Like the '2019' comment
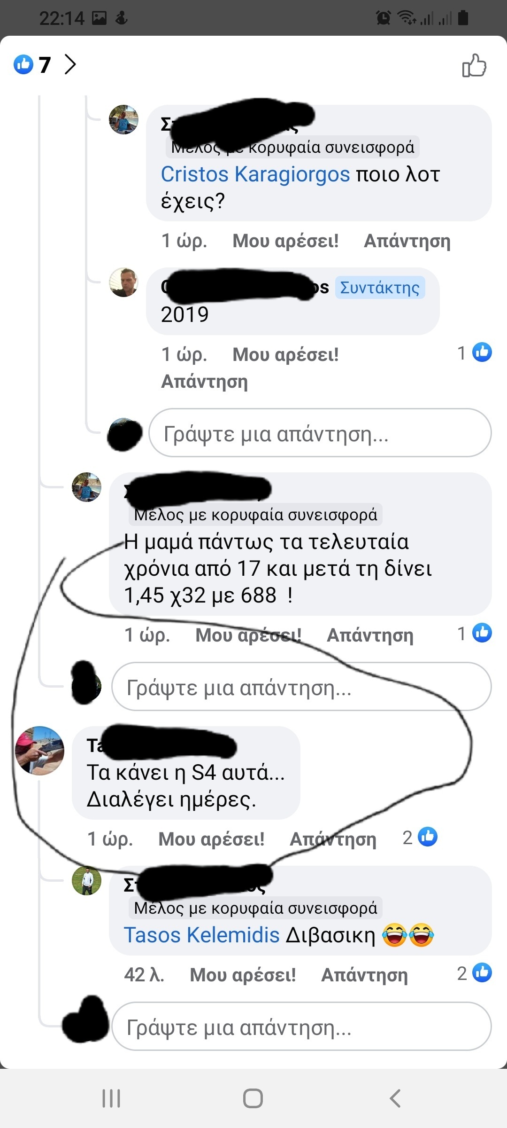507x1128 pixels. click(285, 354)
